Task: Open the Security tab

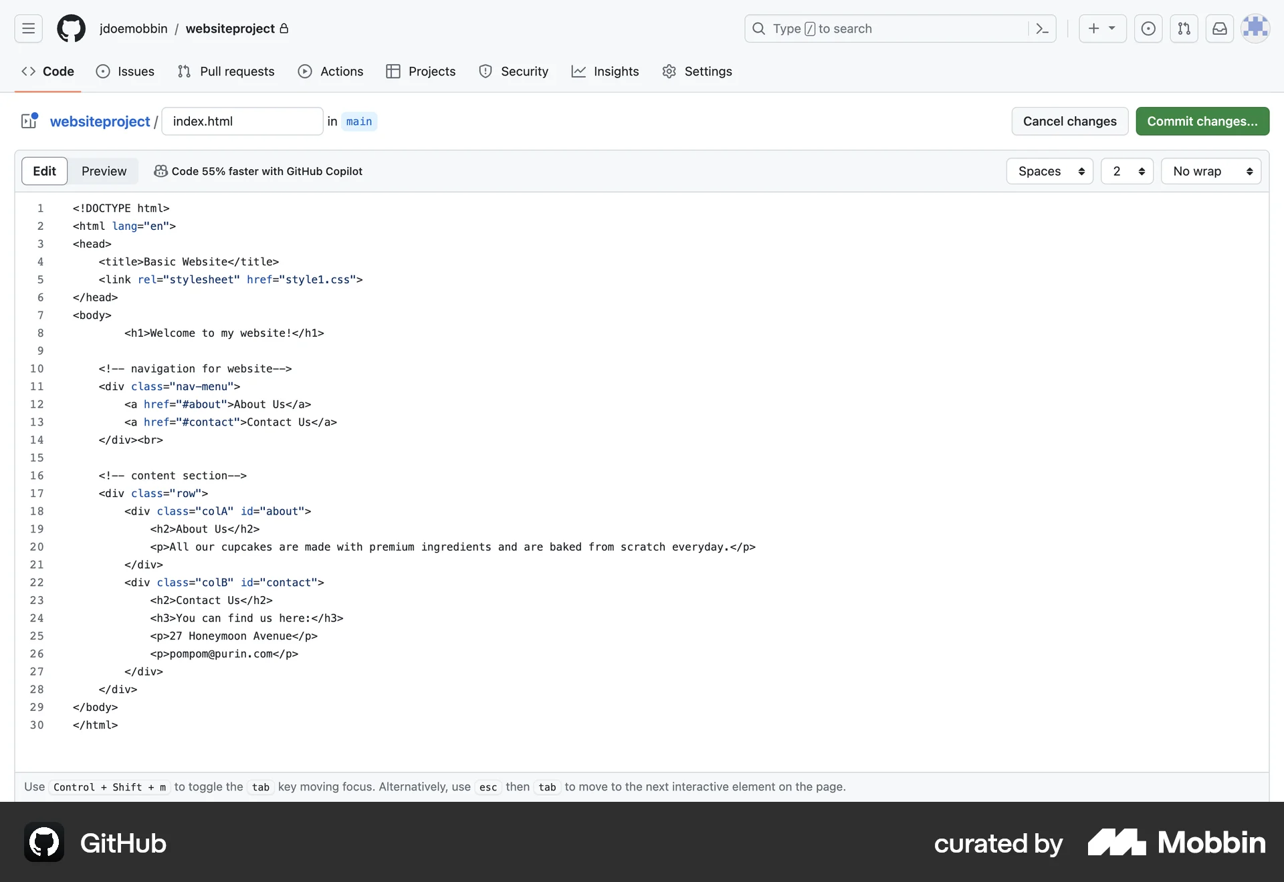Action: point(514,71)
